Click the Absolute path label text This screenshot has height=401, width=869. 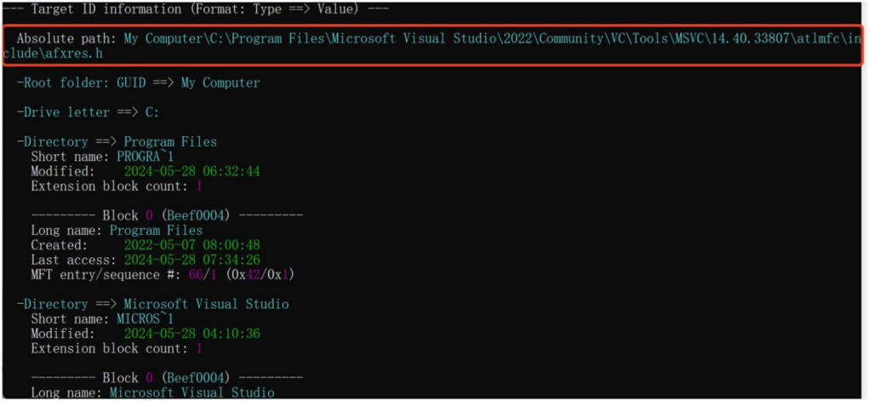tap(67, 39)
